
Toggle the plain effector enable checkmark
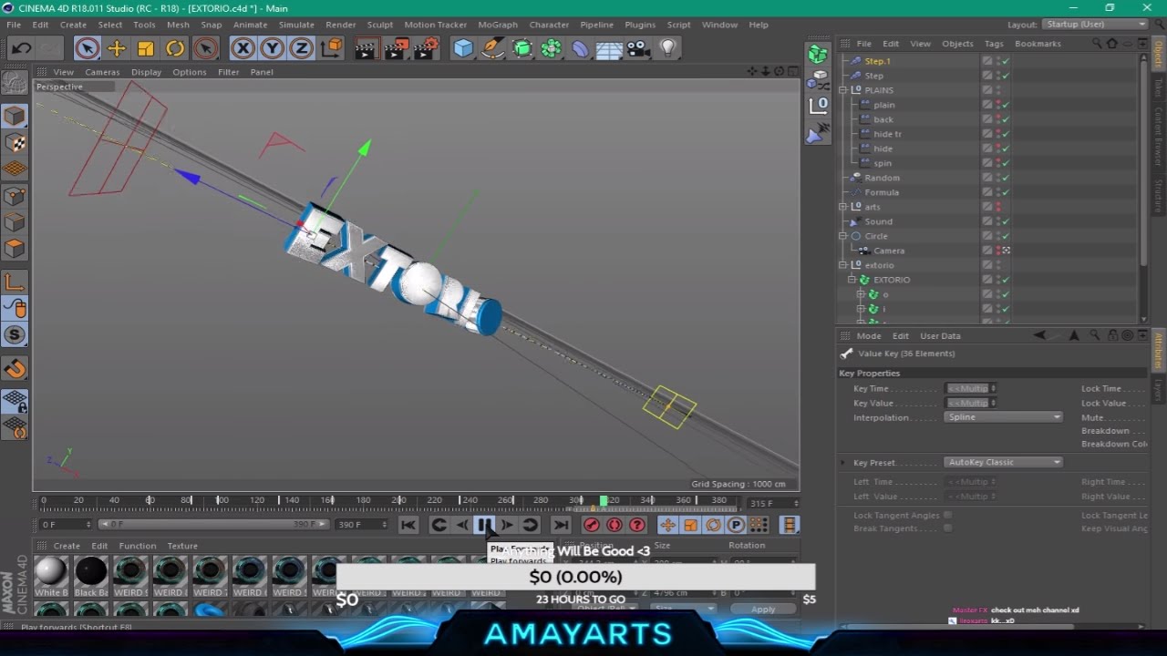[x=1006, y=105]
